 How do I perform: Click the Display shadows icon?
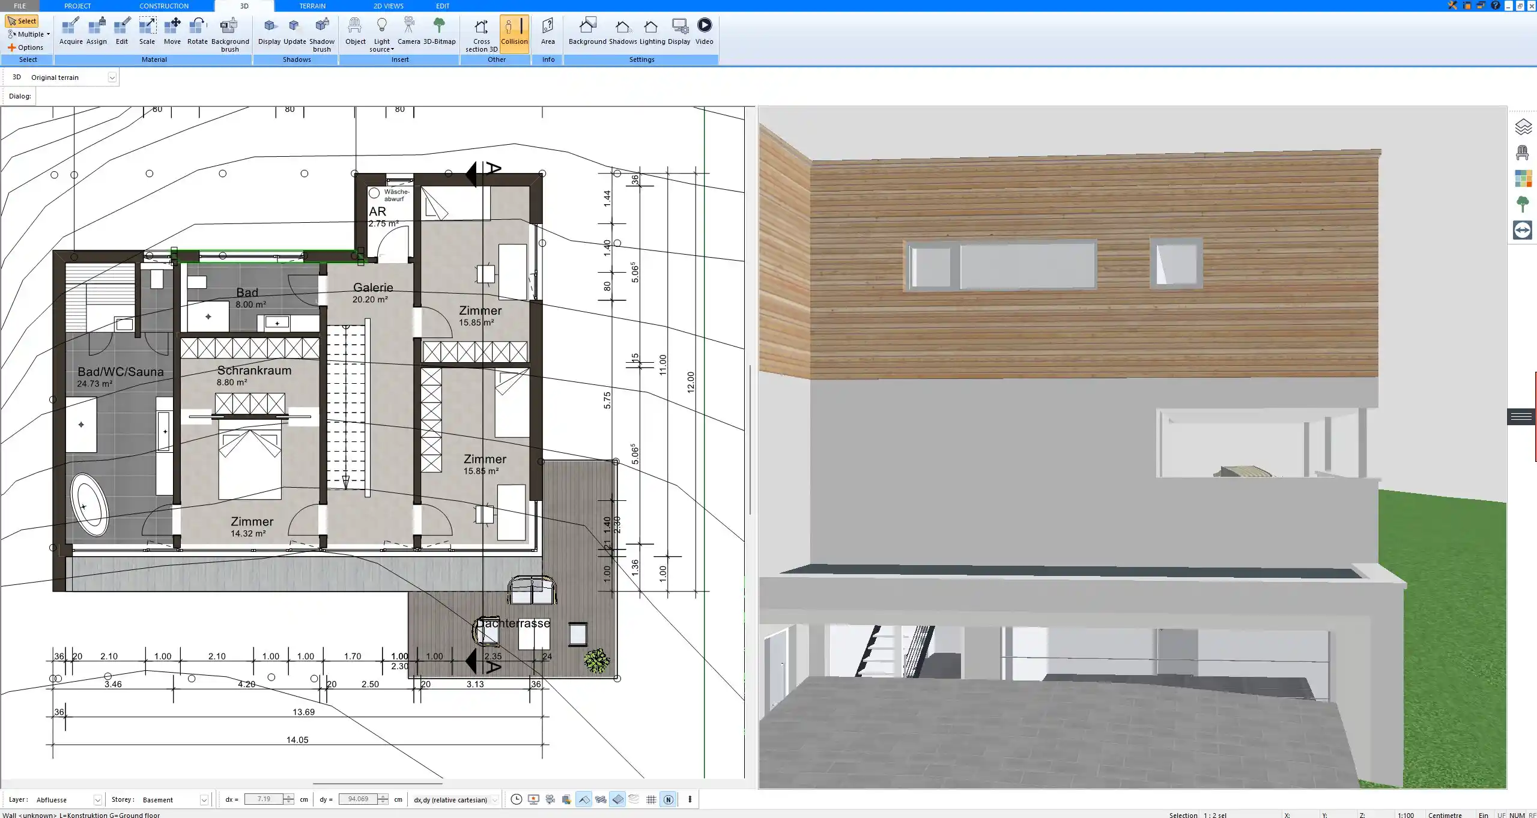(270, 31)
